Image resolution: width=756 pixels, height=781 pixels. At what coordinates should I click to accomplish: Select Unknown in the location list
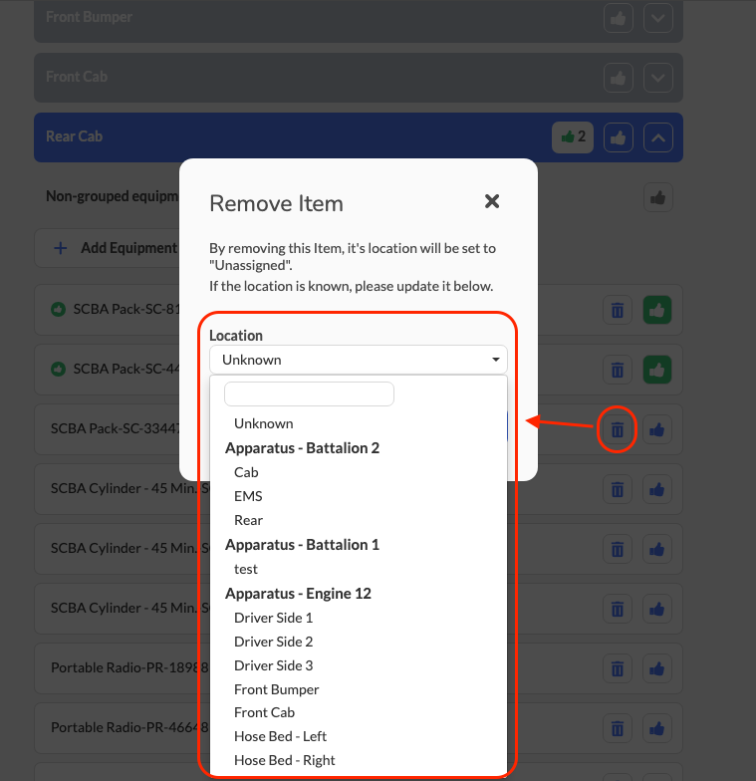(263, 423)
